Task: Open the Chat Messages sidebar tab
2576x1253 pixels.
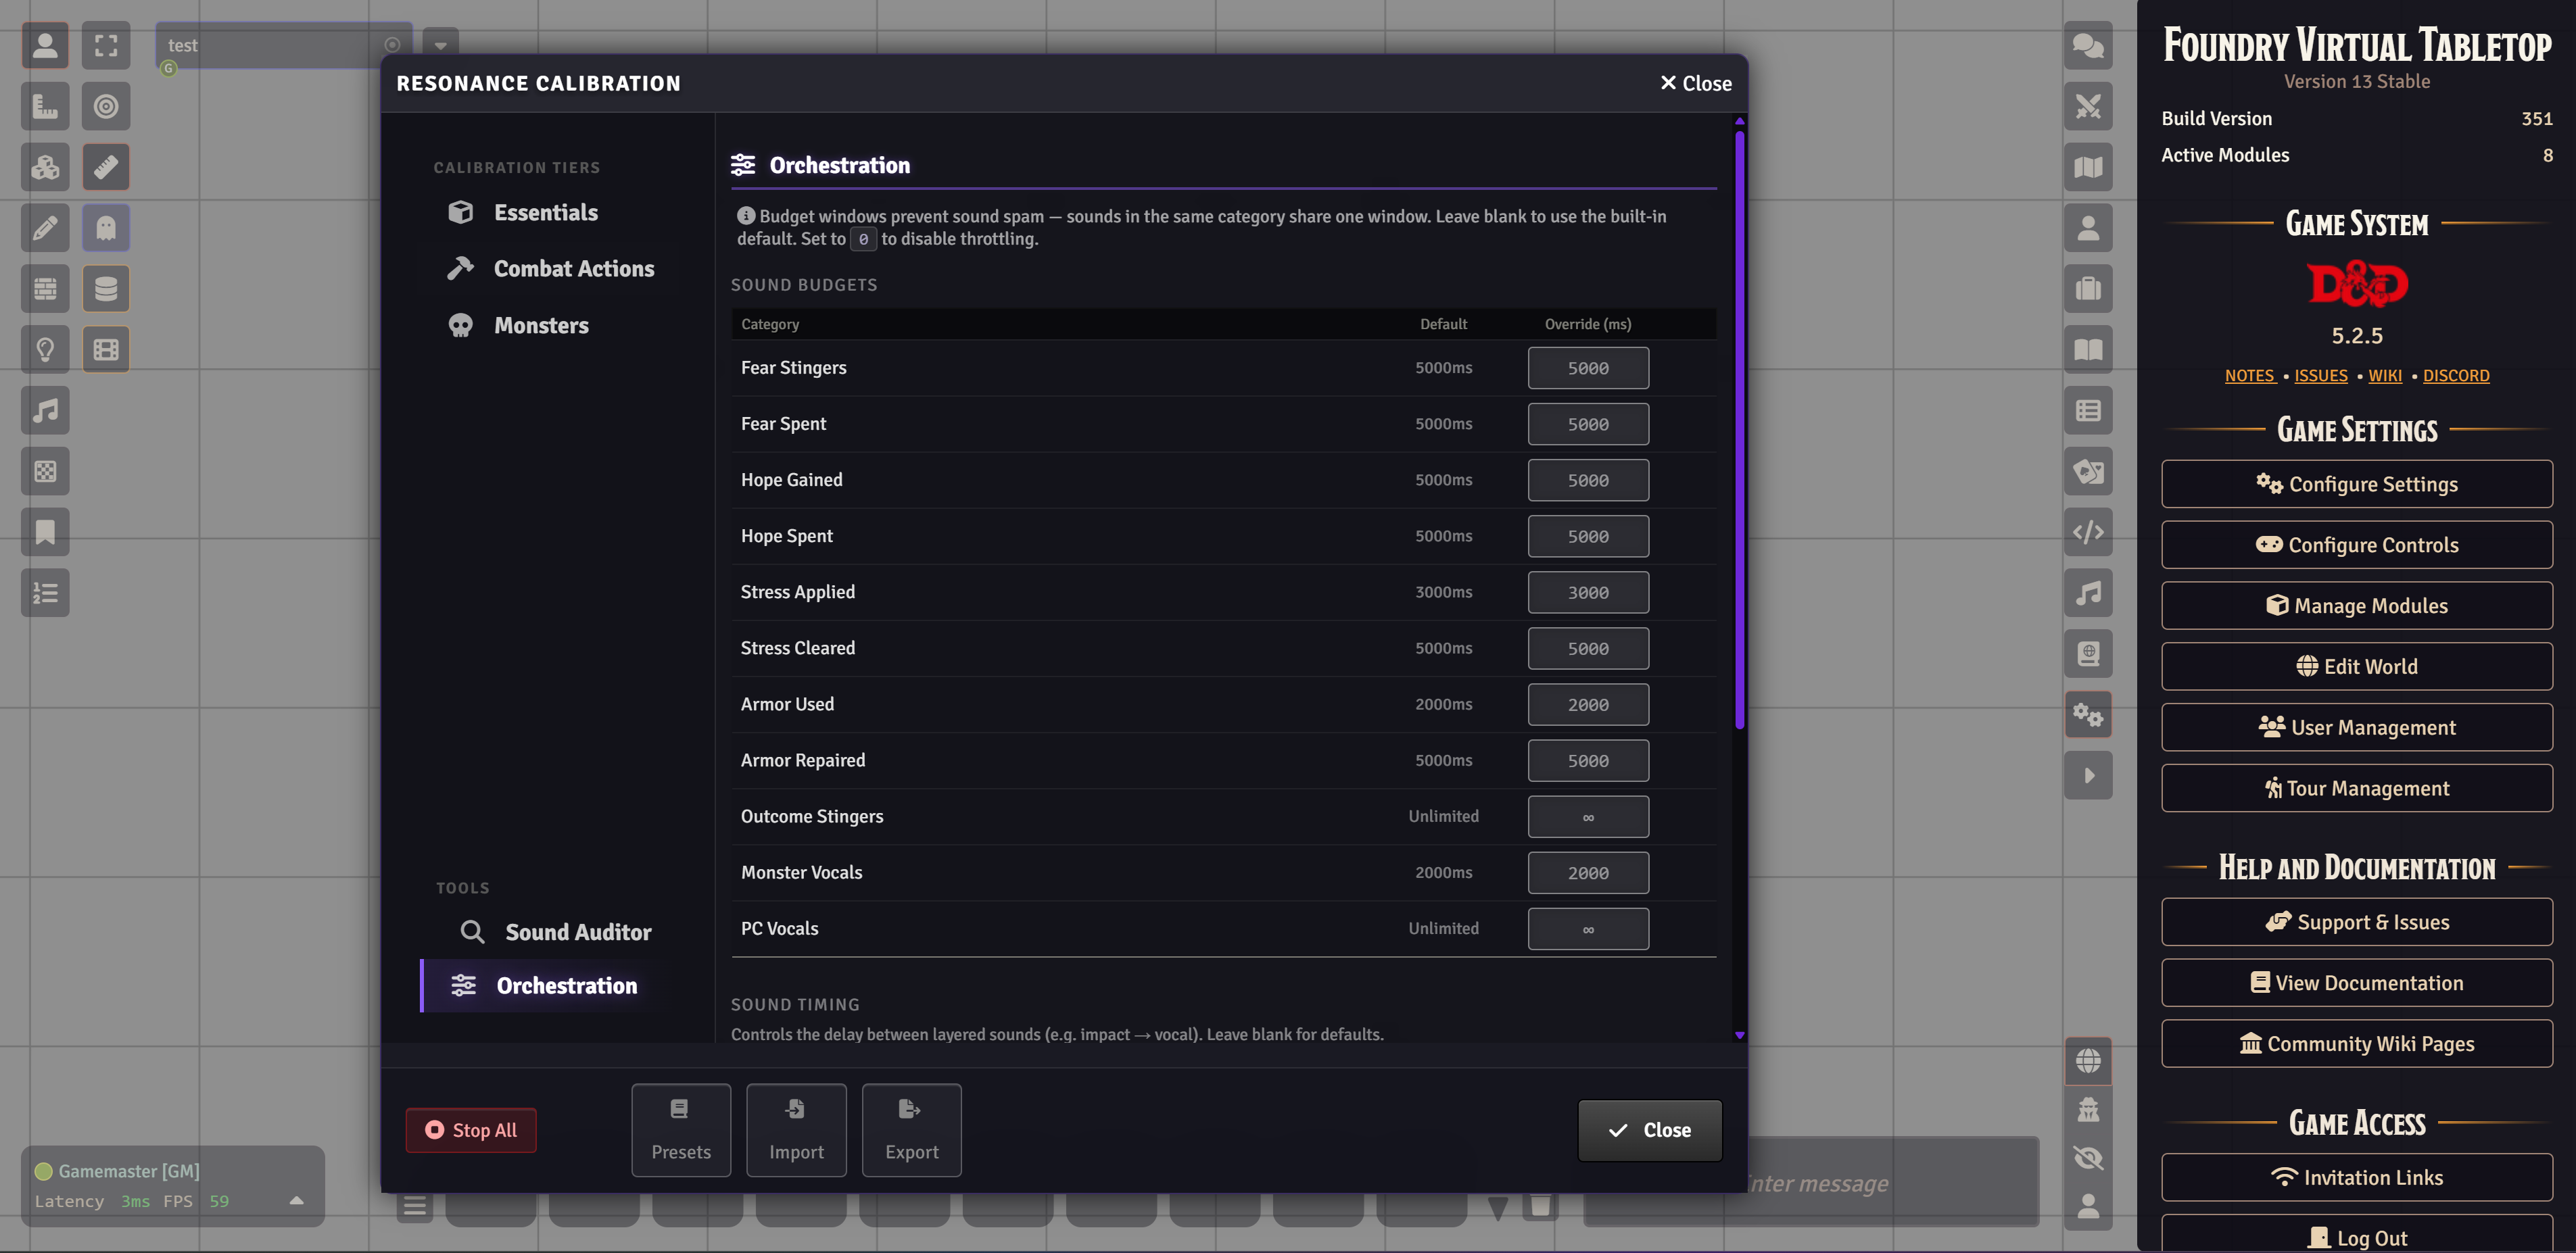Action: [2088, 46]
